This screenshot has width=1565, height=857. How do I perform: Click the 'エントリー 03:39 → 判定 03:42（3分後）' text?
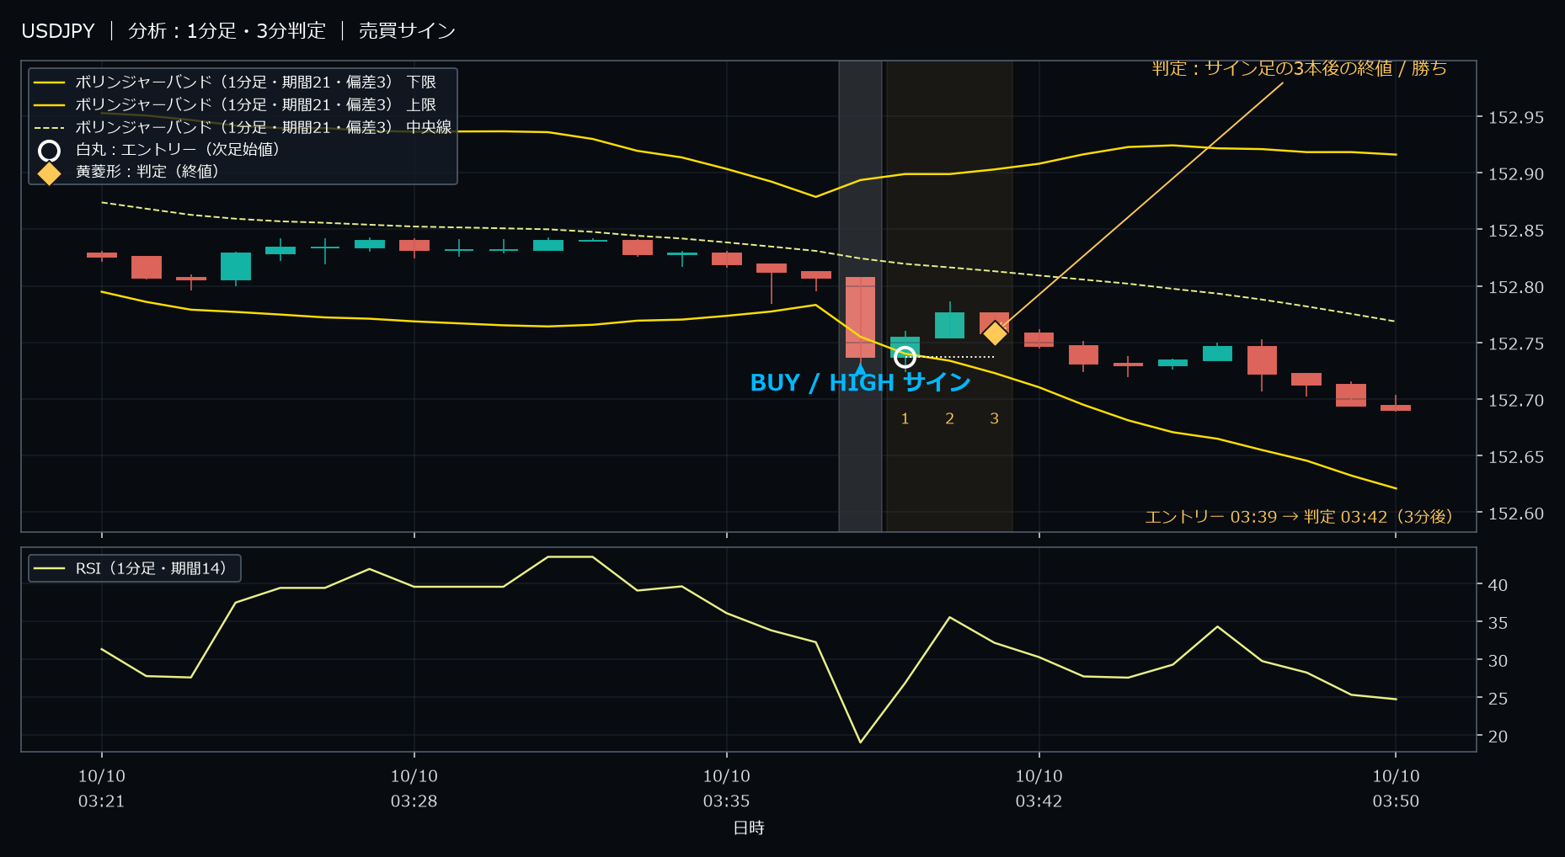pos(1298,517)
